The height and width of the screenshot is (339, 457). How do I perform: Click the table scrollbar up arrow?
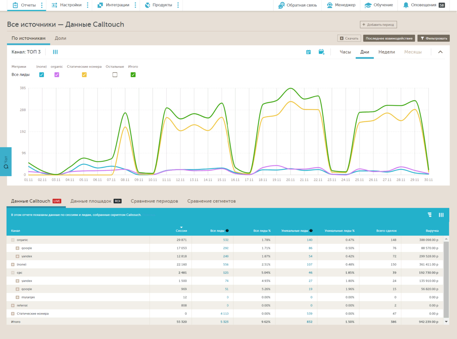pos(446,238)
